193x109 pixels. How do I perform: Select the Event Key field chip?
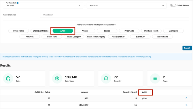pyautogui.click(x=140, y=37)
